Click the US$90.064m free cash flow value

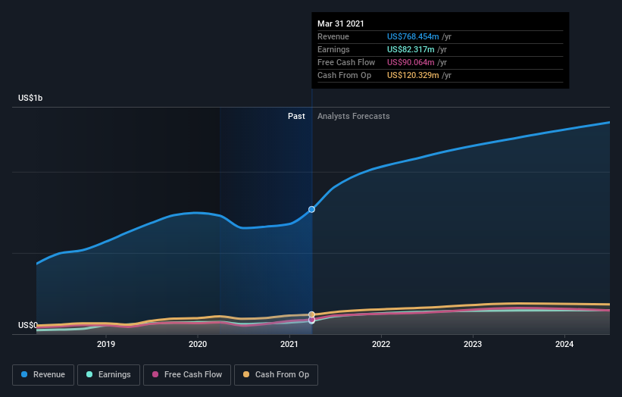[x=411, y=62]
